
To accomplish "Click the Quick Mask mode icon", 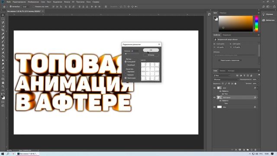I will click(3, 102).
